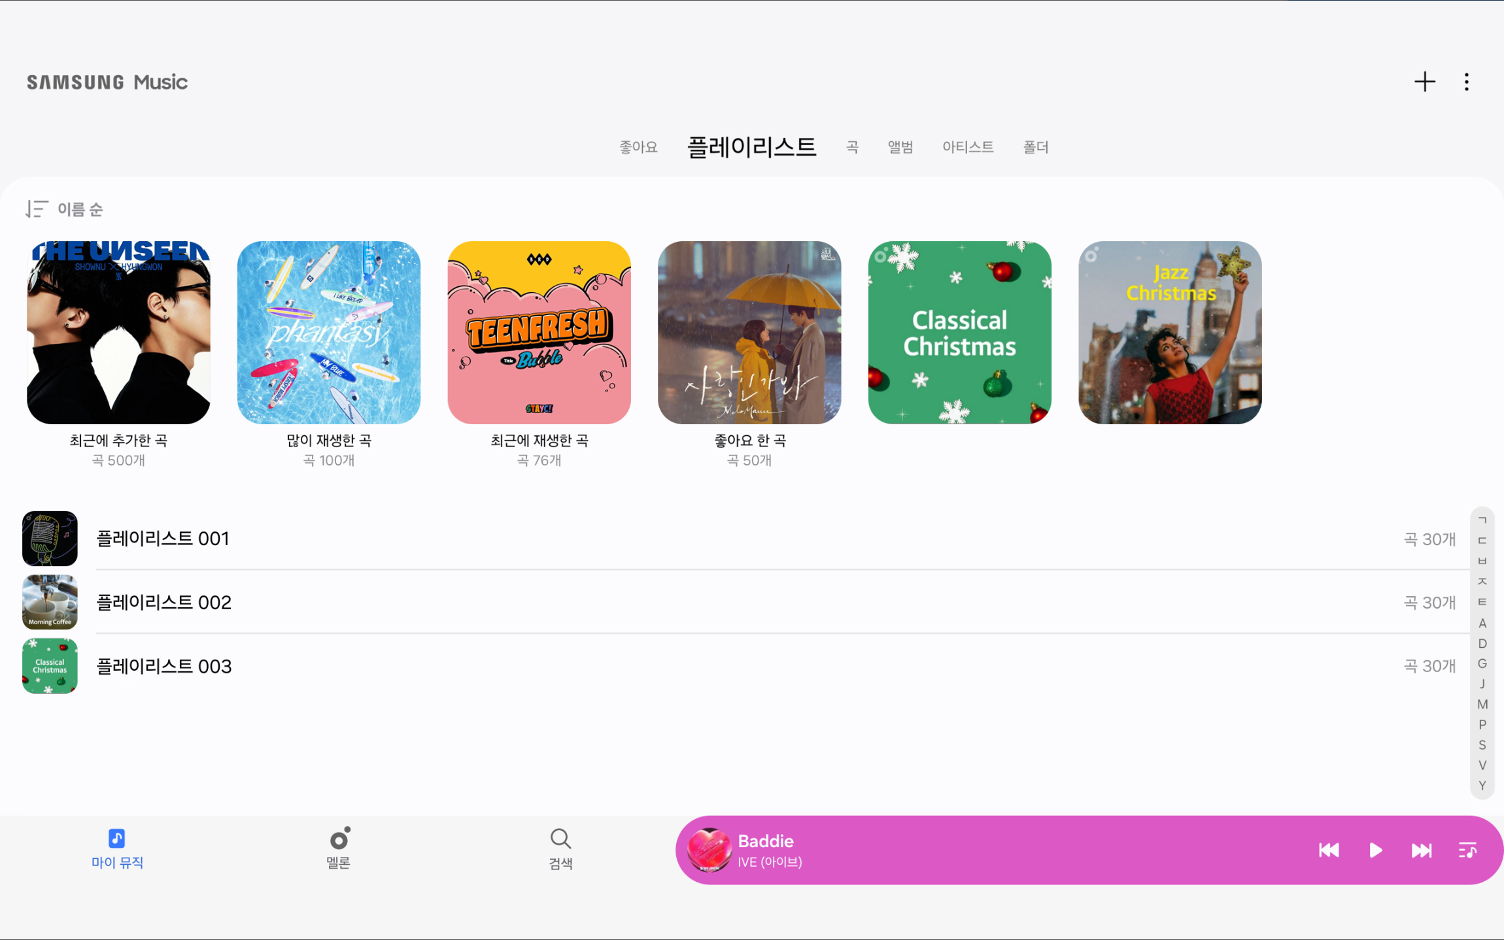
Task: Open the 이름 순 sort option
Action: click(x=80, y=209)
